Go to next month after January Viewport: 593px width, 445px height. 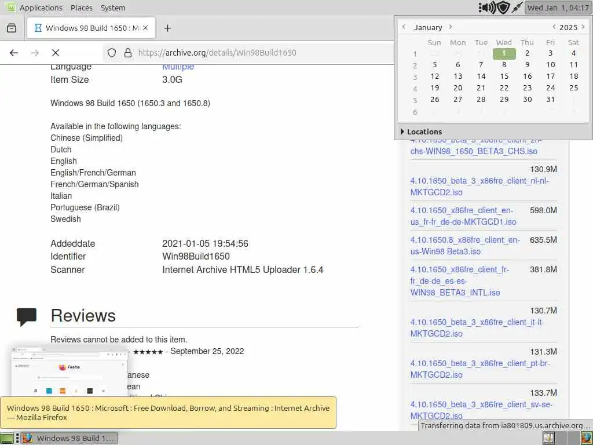[451, 27]
